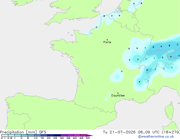Click the legend scale label "30"
The height and width of the screenshot is (139, 180).
pos(62,138)
